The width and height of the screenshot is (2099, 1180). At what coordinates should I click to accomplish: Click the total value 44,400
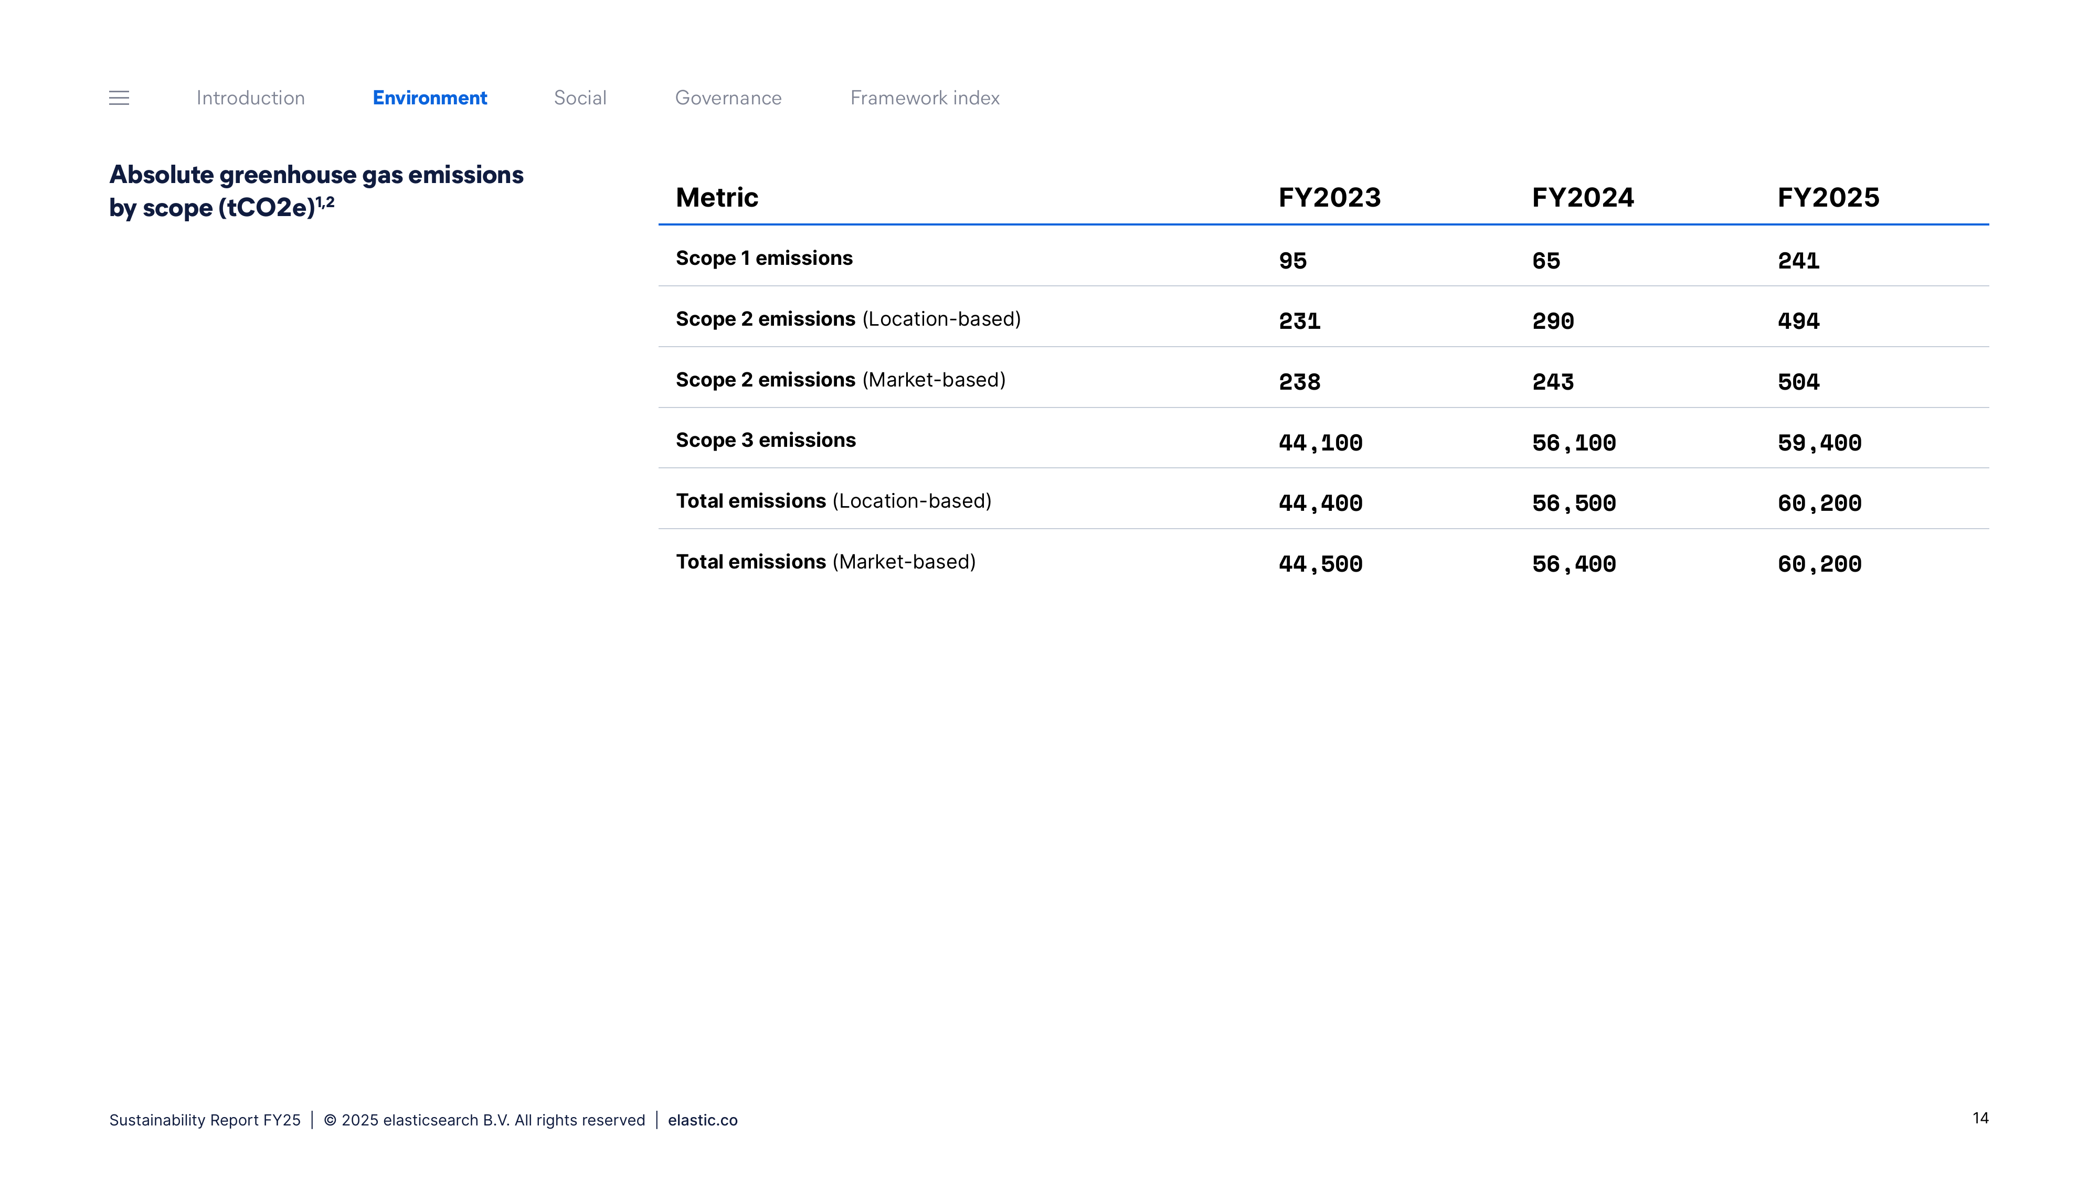pos(1320,503)
